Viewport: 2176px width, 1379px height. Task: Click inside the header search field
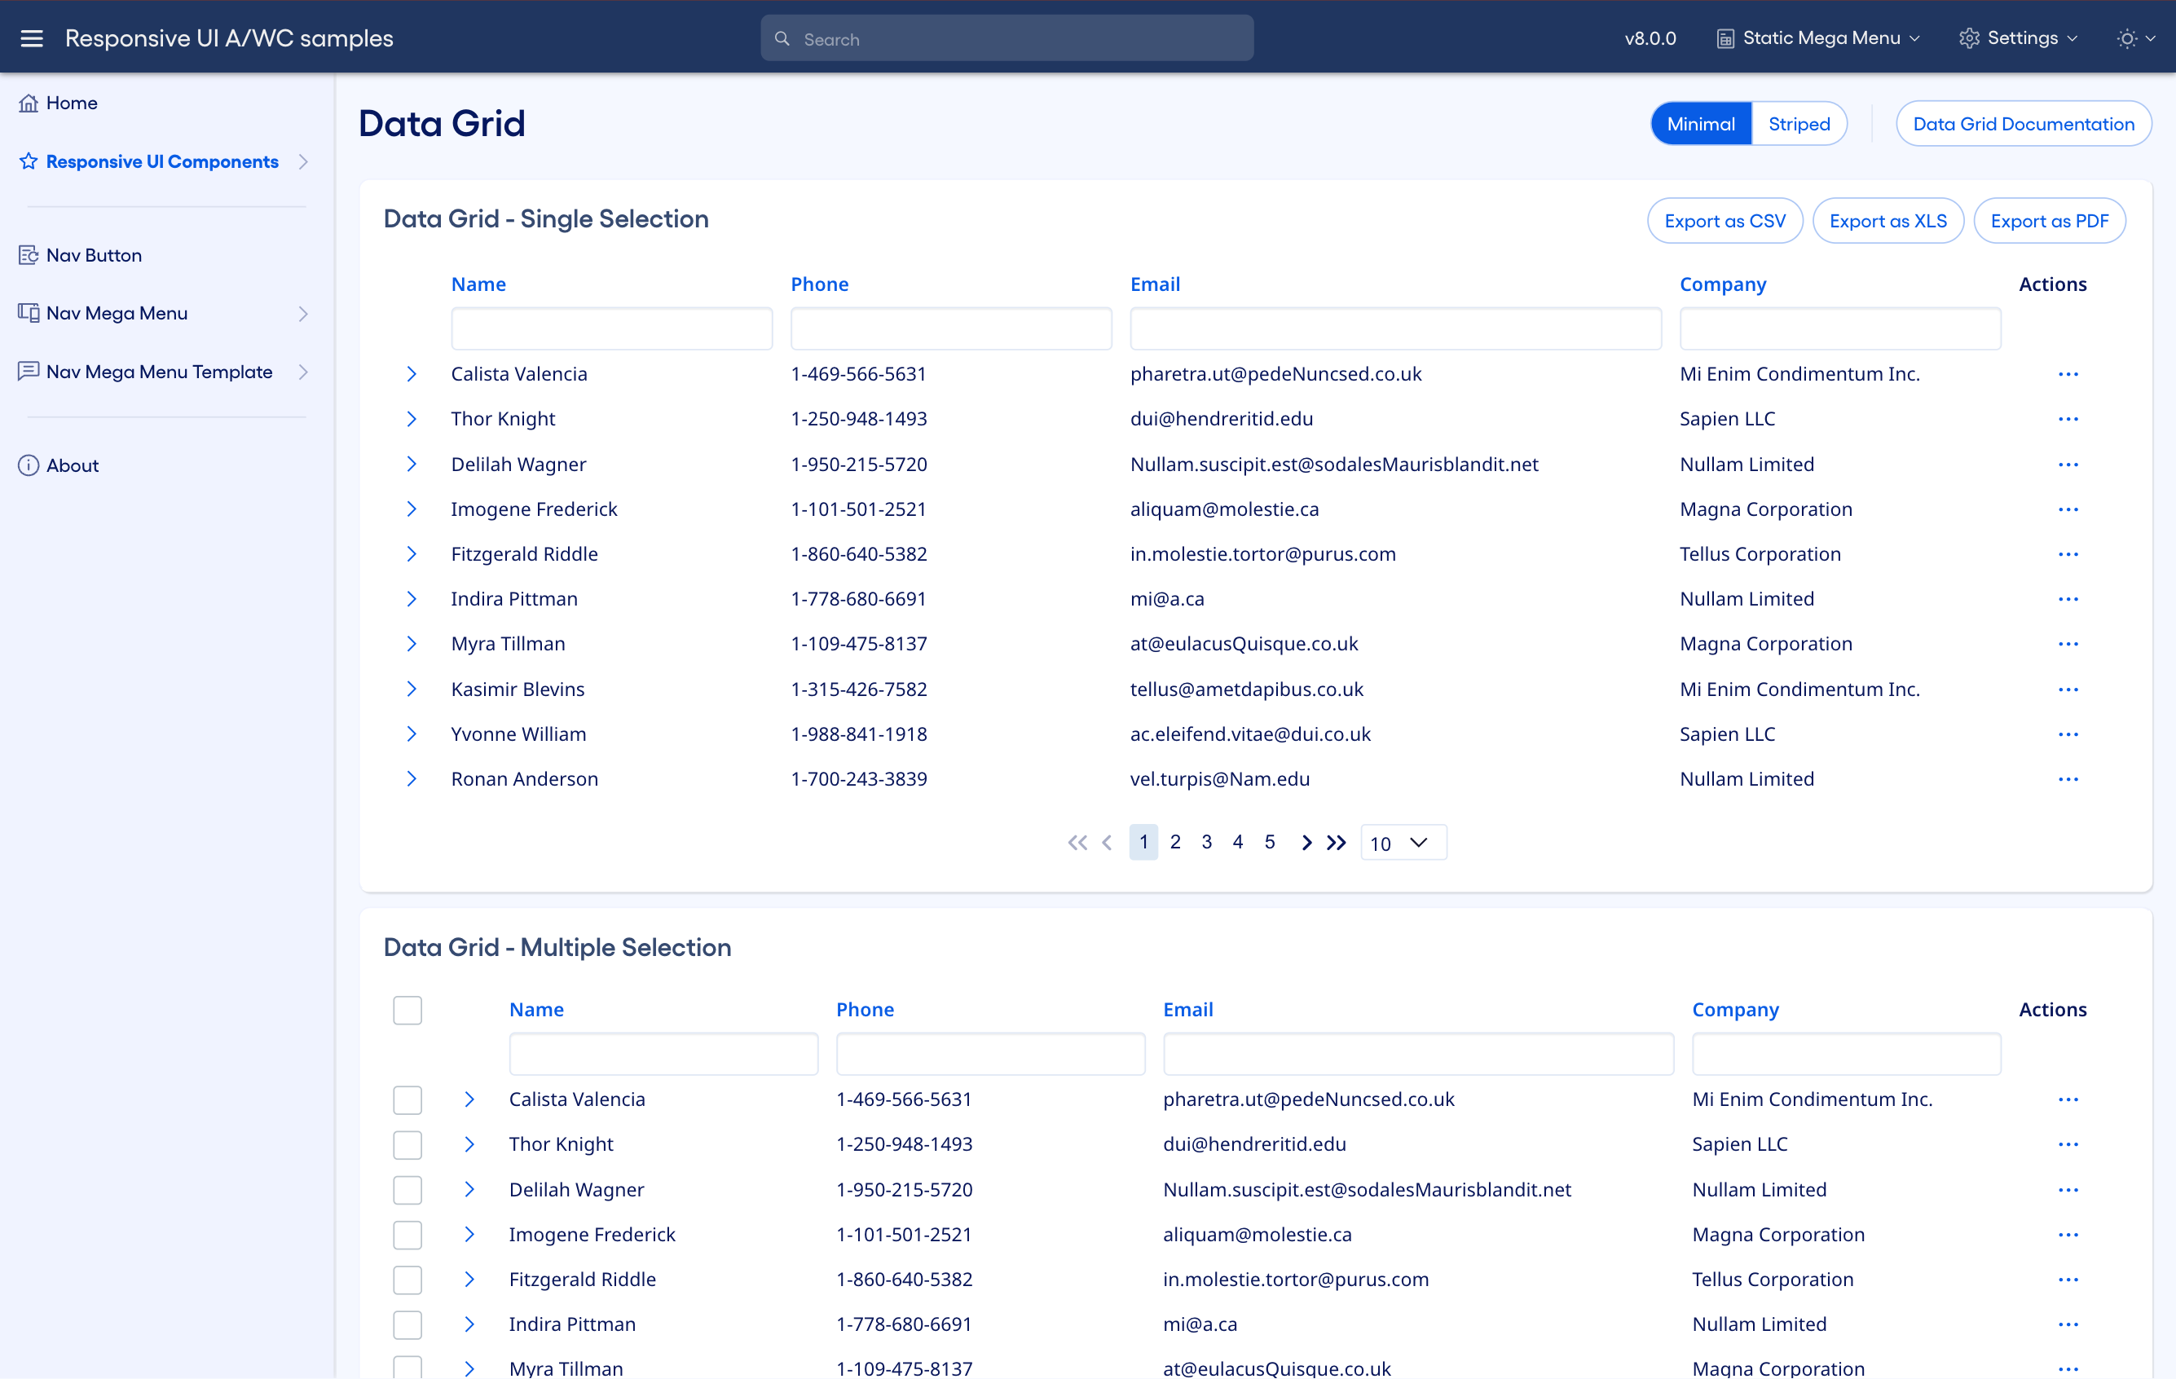tap(1006, 38)
